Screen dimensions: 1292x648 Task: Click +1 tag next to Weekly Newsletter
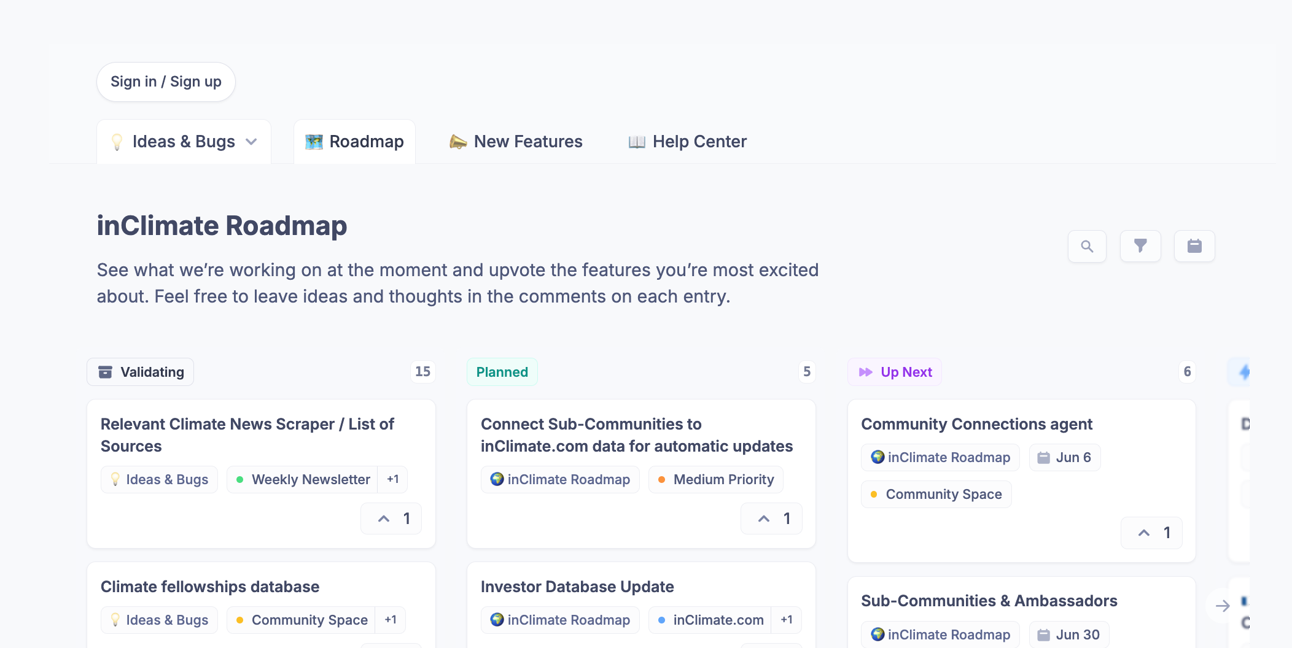393,479
